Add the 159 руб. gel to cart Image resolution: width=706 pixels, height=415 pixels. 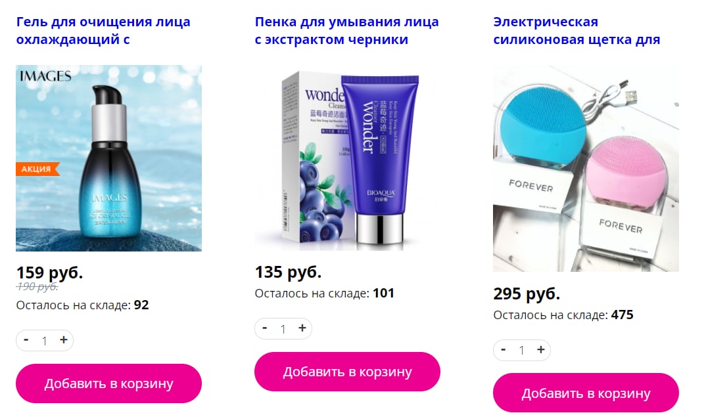pos(108,383)
